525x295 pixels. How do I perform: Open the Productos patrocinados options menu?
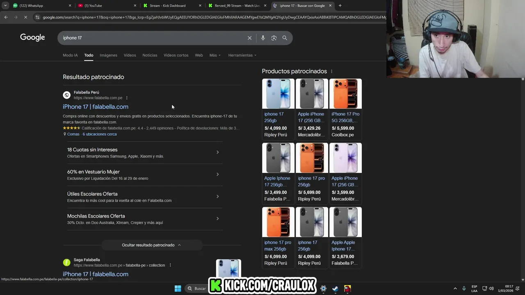tap(331, 71)
